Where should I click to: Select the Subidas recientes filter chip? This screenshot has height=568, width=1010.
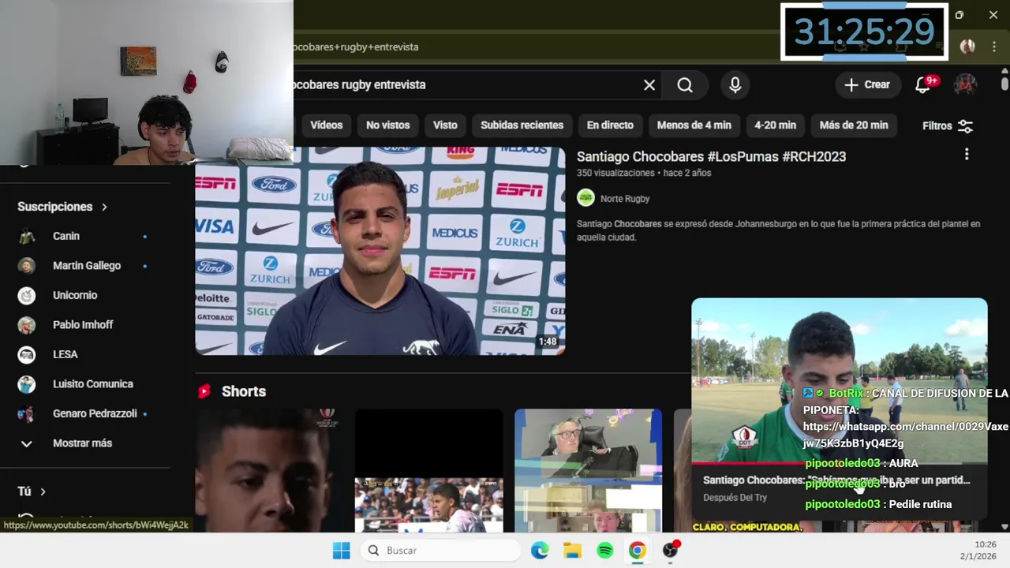click(522, 125)
